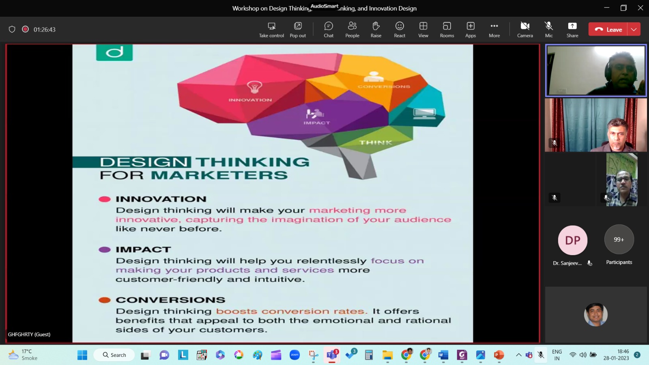Screen dimensions: 649x365
Task: Open the Chat panel
Action: pos(329,30)
